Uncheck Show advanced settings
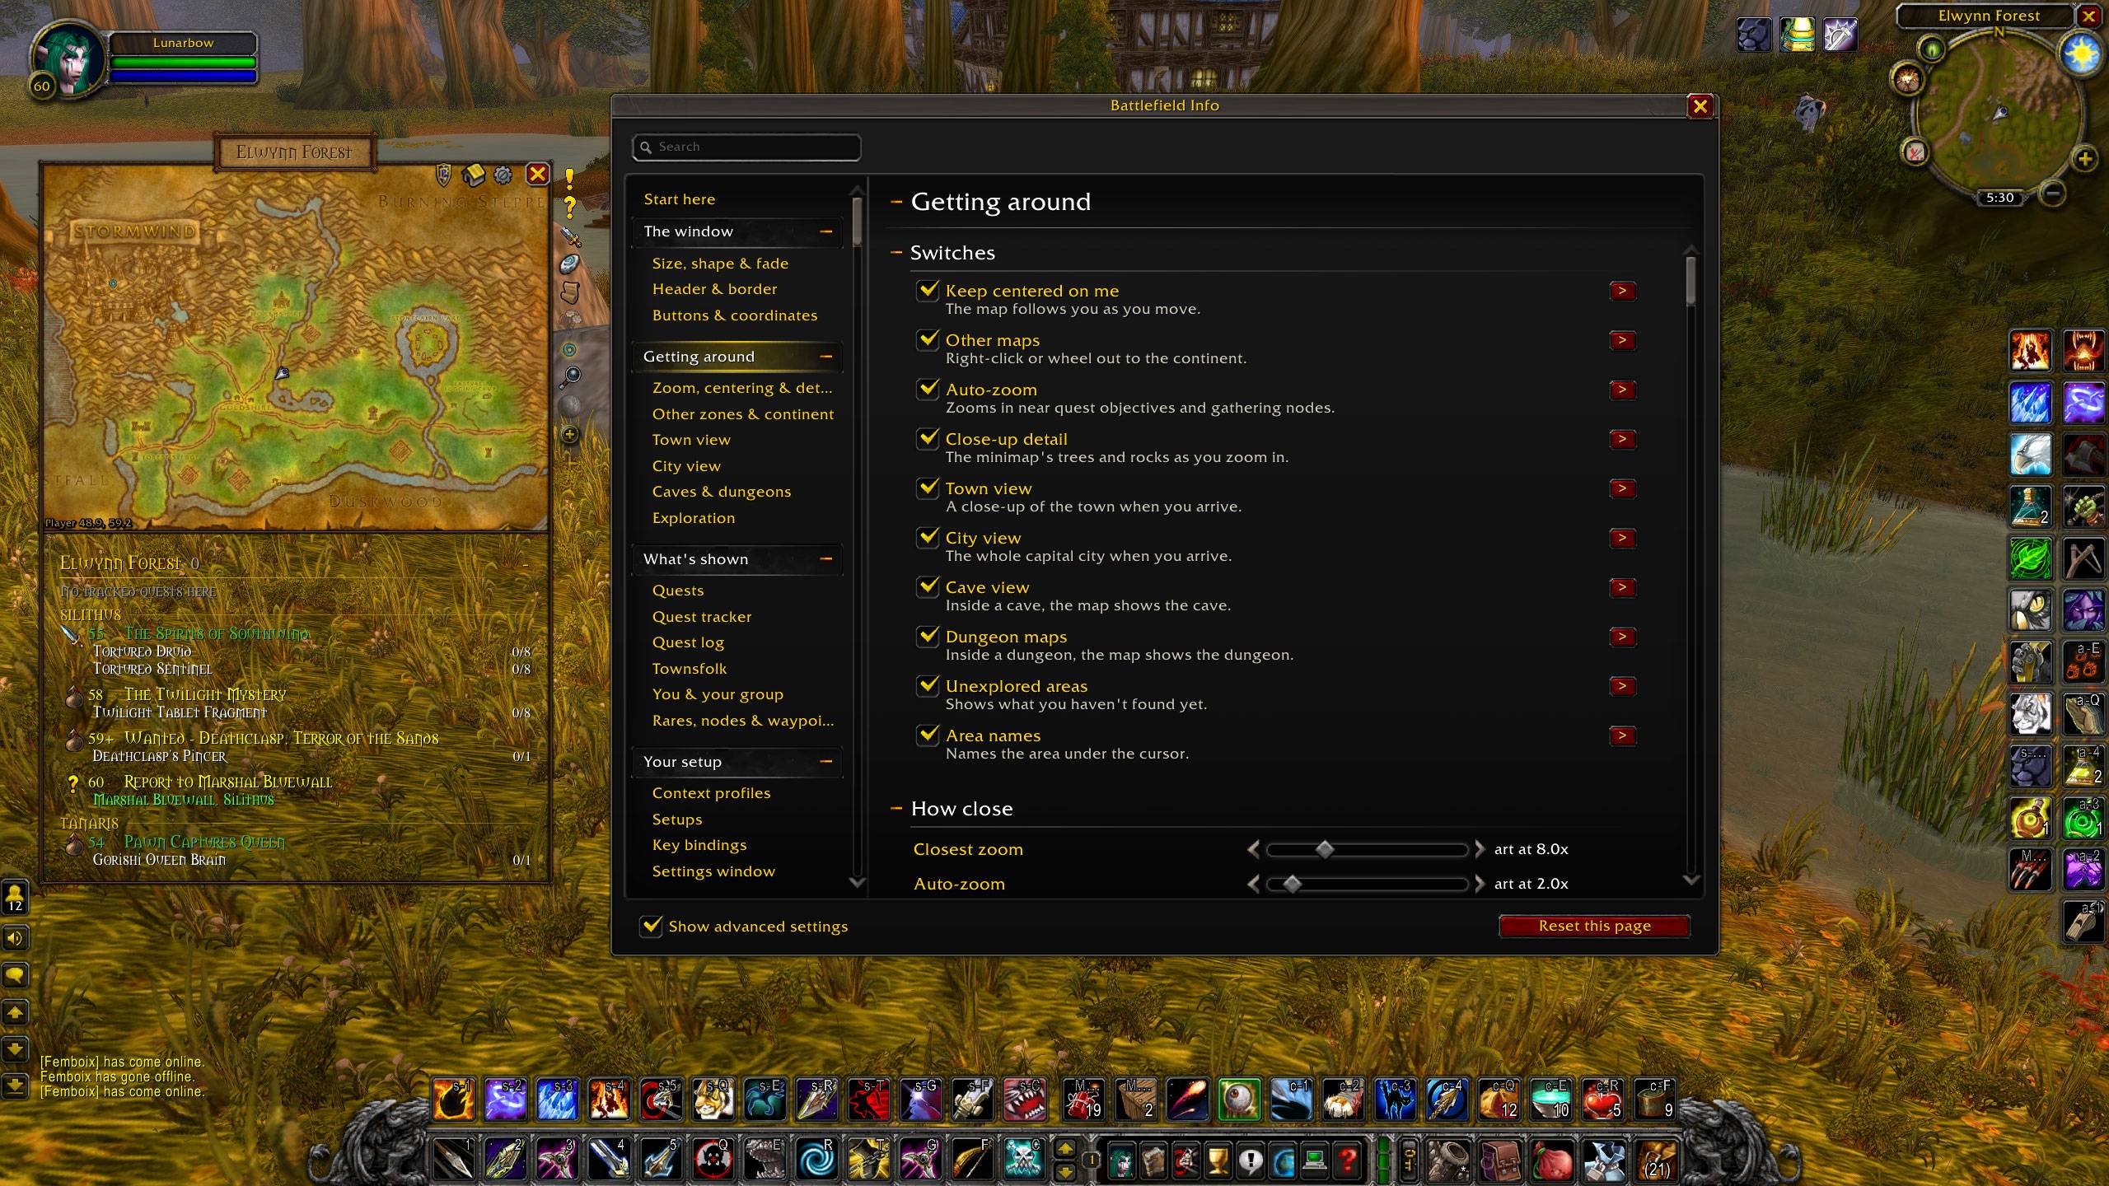2109x1186 pixels. [651, 926]
